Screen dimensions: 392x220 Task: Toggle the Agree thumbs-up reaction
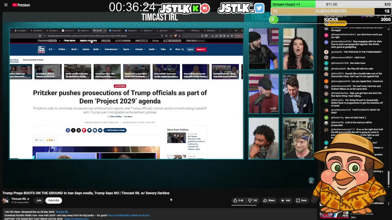tap(39, 140)
